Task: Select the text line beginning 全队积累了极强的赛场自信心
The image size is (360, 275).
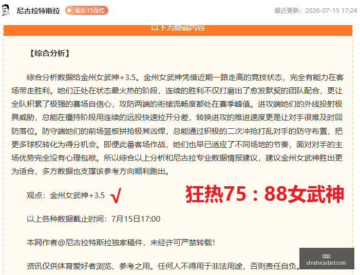Action: (177, 104)
